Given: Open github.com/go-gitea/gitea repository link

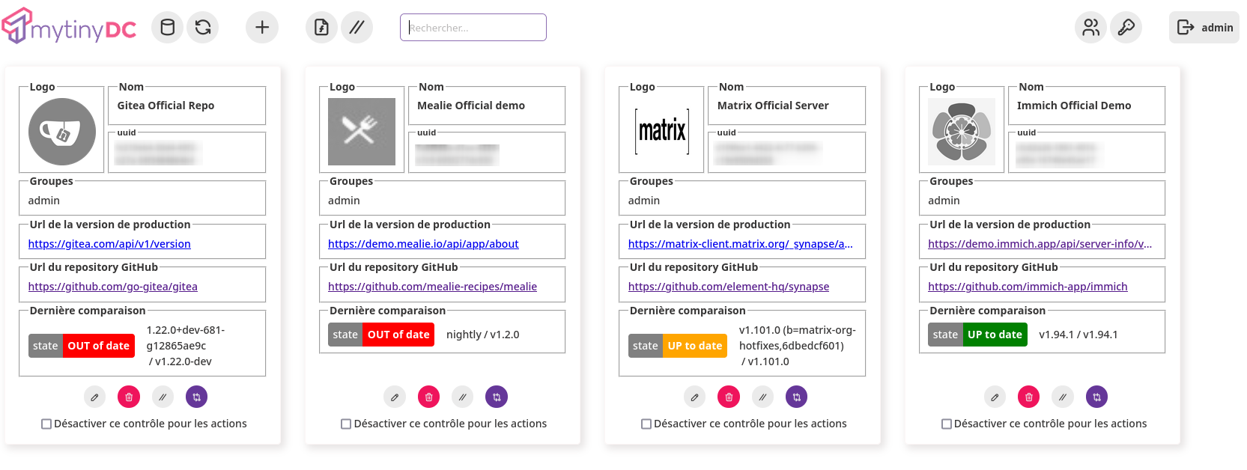Looking at the screenshot, I should [113, 287].
